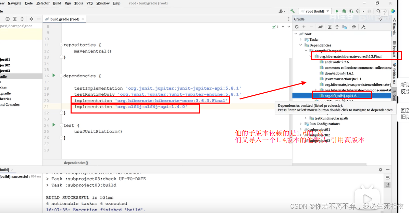Viewport: 409px width, 213px height.
Task: Open the Window menu
Action: coord(103,3)
